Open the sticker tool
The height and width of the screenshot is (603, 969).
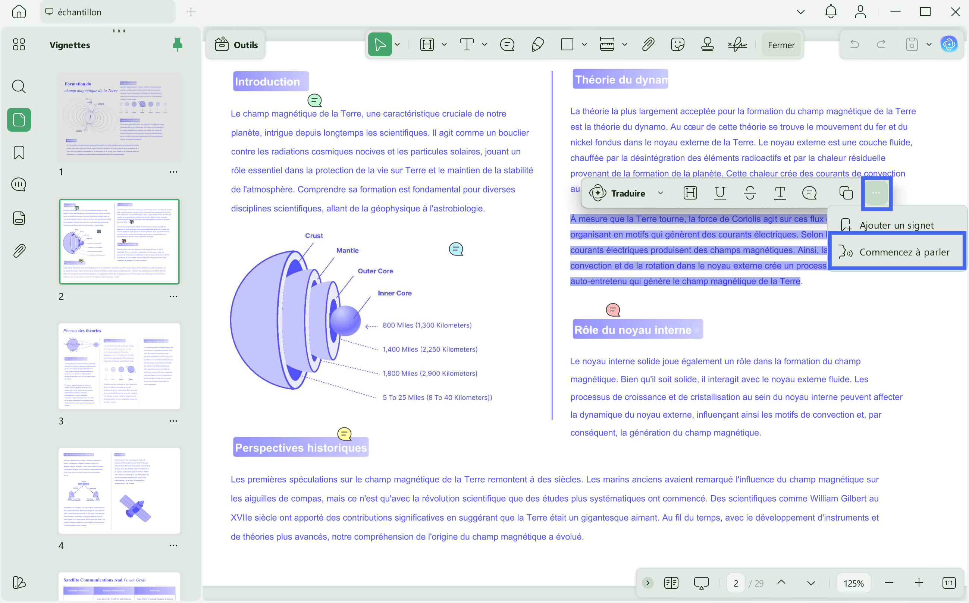point(677,45)
